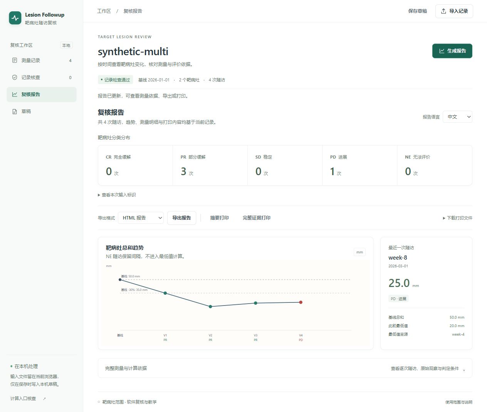Click the 最低值来源 week-4 value
Screen dimensions: 487x412
tap(458, 334)
